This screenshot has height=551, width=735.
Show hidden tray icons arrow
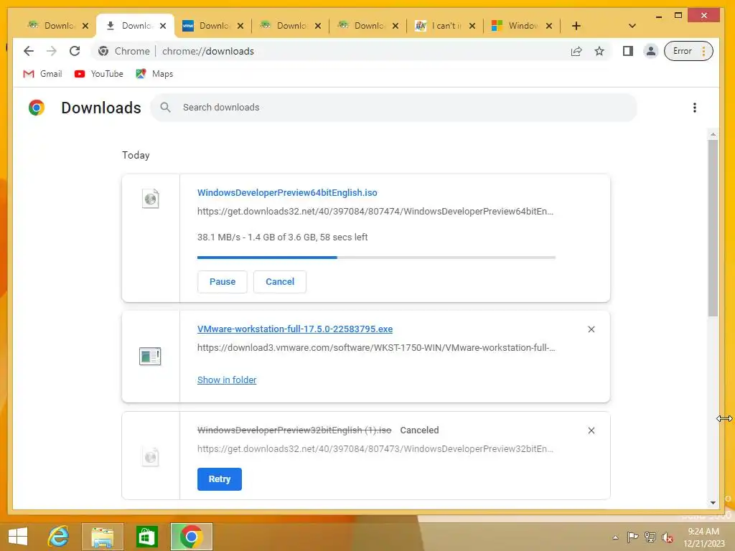pyautogui.click(x=615, y=537)
